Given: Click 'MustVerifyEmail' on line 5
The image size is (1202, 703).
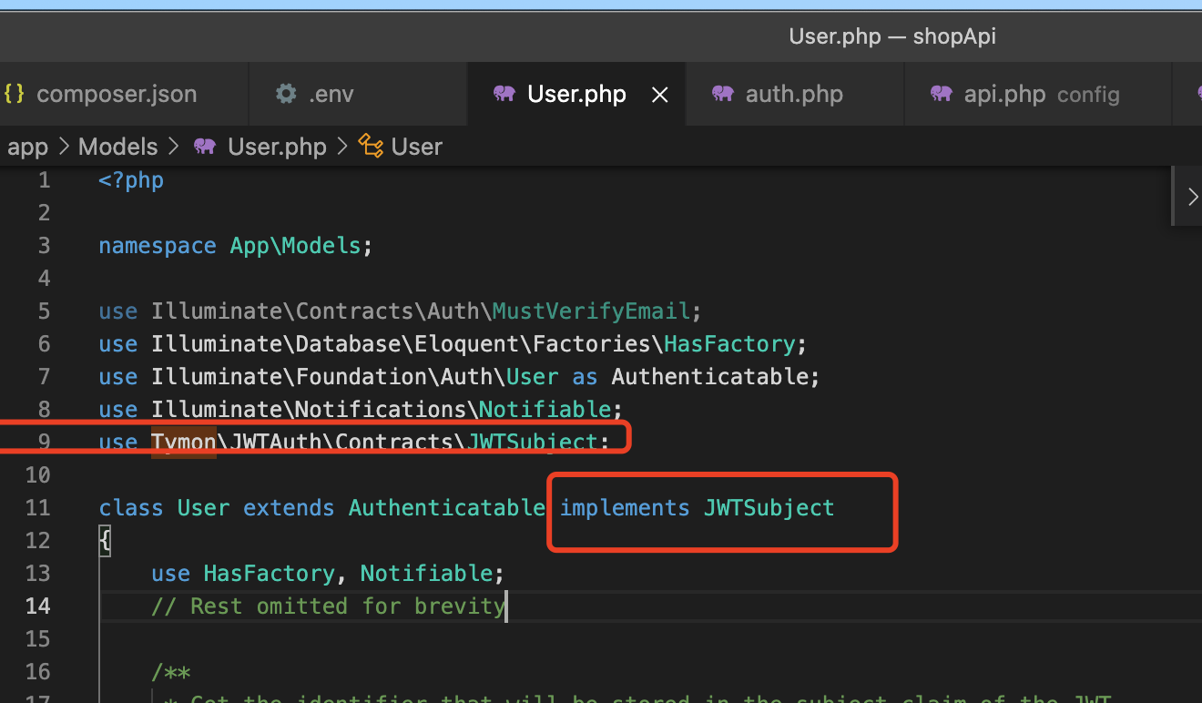Looking at the screenshot, I should (x=591, y=311).
